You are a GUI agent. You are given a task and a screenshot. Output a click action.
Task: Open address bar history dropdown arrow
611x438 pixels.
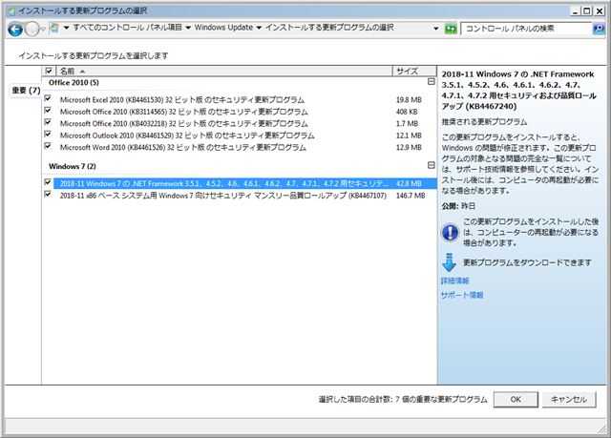pos(435,29)
